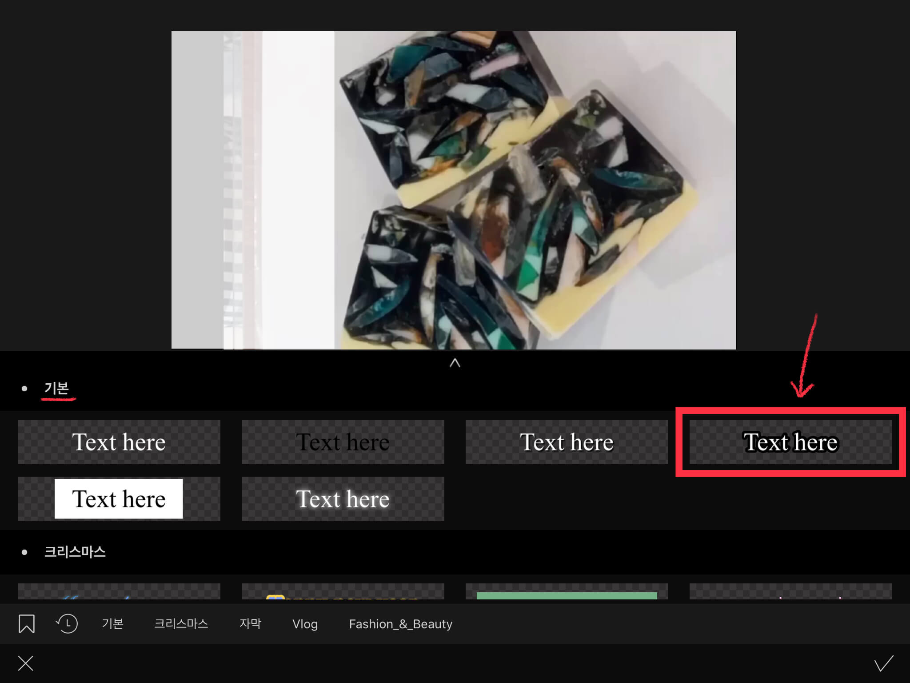The image size is (910, 683).
Task: Click the 기본 section header
Action: click(x=56, y=388)
